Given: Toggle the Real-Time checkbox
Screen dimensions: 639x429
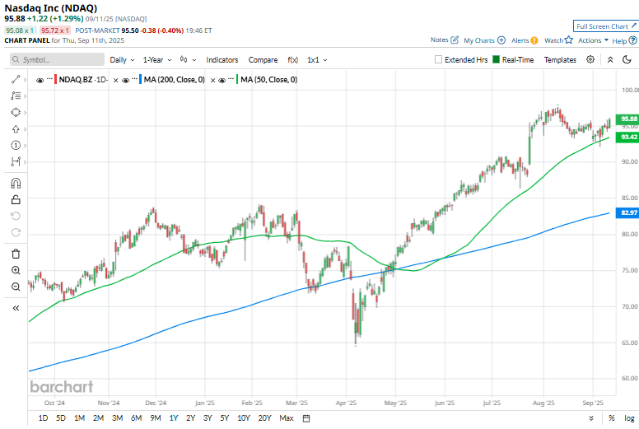Looking at the screenshot, I should coord(496,59).
